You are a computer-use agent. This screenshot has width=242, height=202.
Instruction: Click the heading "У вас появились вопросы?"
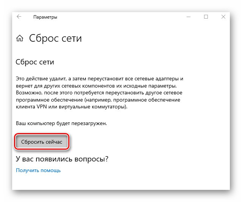[x=62, y=159]
